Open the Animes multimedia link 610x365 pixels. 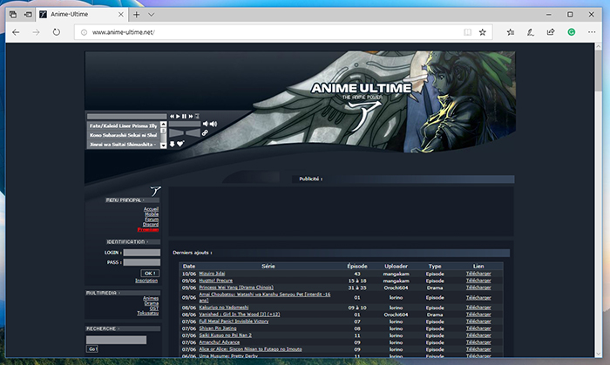[x=151, y=298]
